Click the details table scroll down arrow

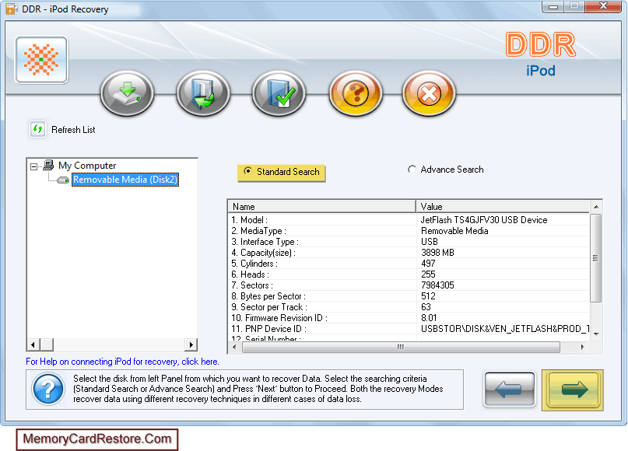pyautogui.click(x=596, y=334)
